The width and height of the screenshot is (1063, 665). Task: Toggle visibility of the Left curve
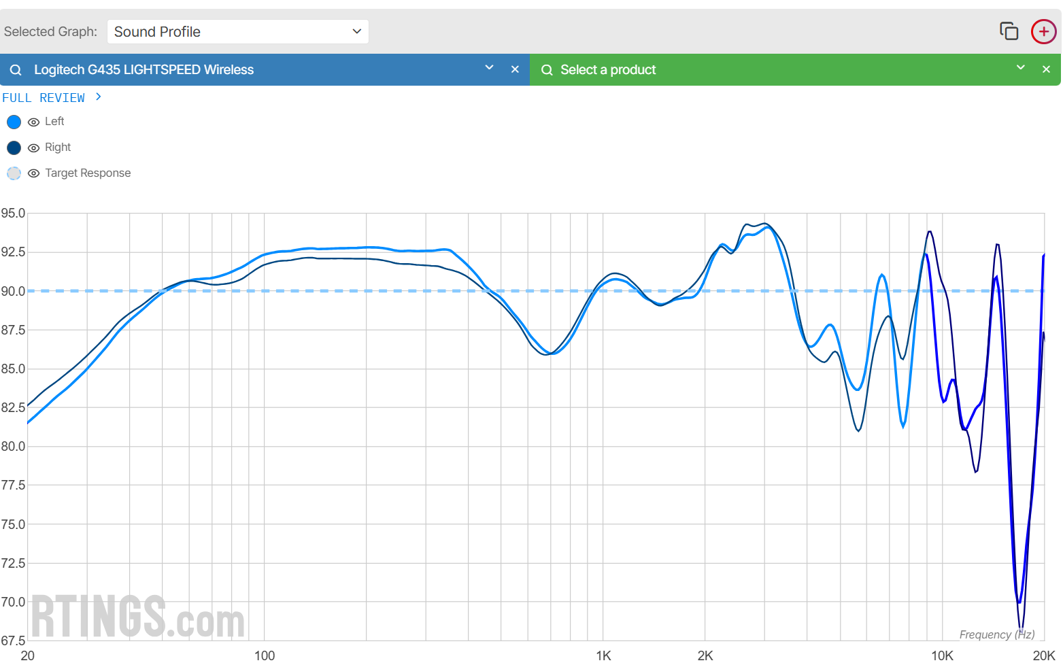[x=33, y=122]
